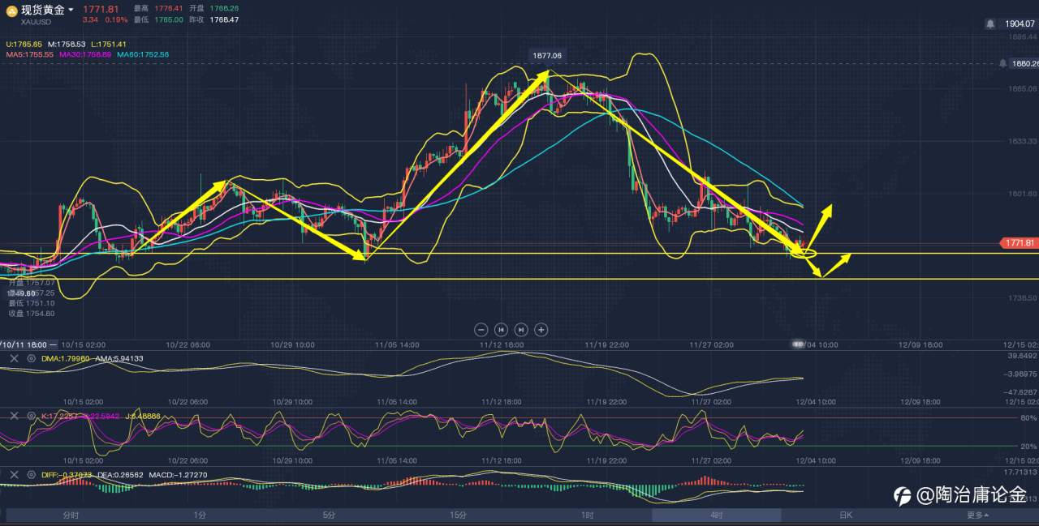The width and height of the screenshot is (1039, 526).
Task: Open settings for the DMA indicator
Action: click(32, 357)
